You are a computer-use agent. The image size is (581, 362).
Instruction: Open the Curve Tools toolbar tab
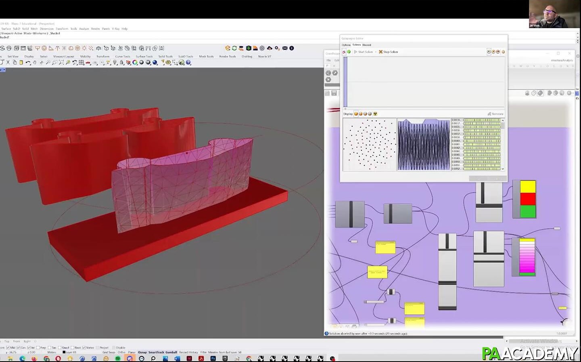point(123,57)
